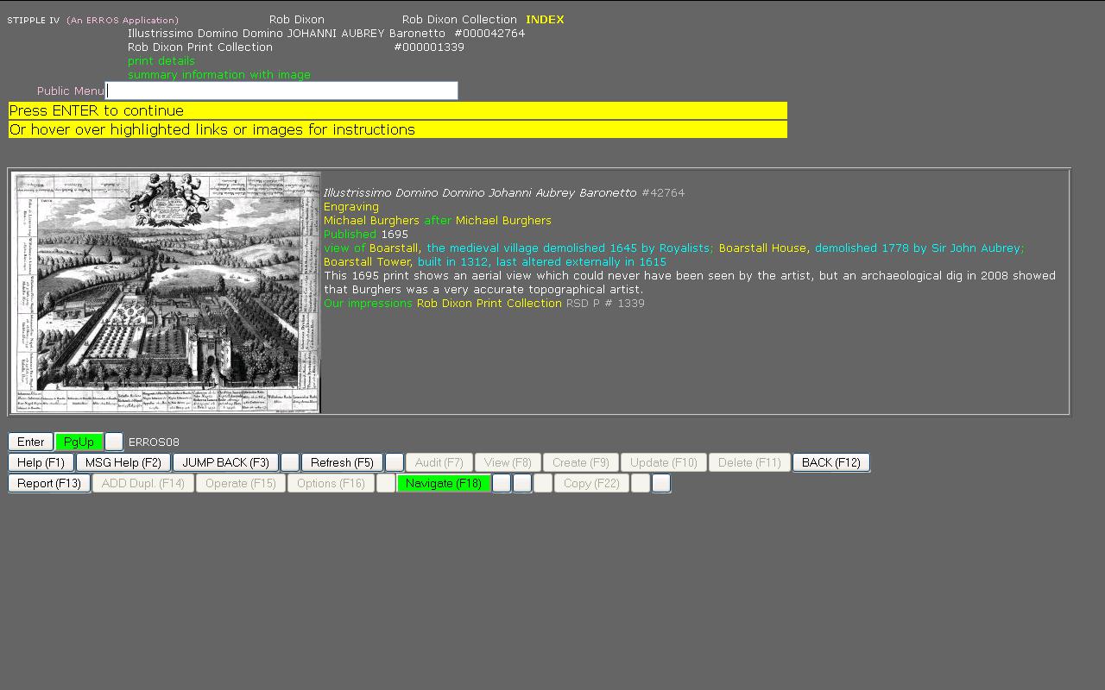This screenshot has height=690, width=1105.
Task: Type in the Public Menu input field
Action: pyautogui.click(x=281, y=91)
